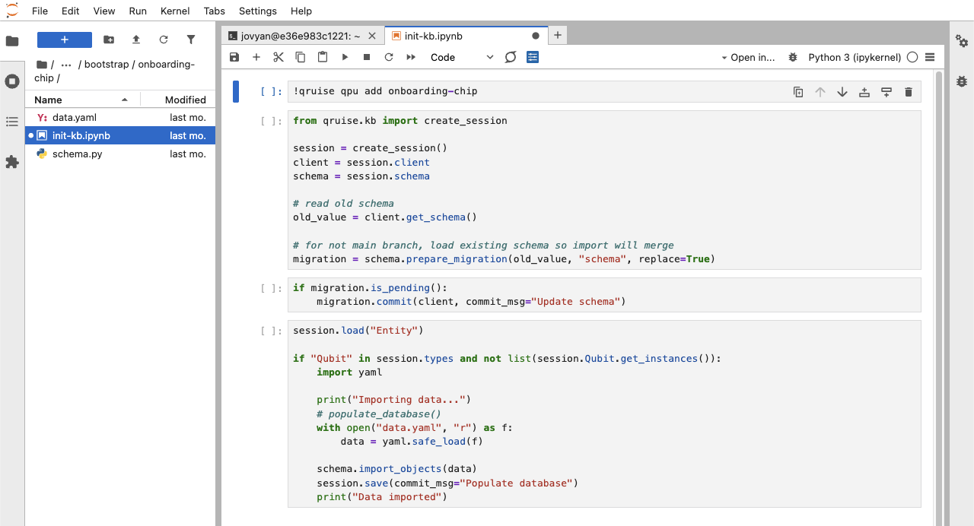Screen dimensions: 974x526
Task: Enable the debugger bug toggle in the toolbar
Action: pos(793,57)
